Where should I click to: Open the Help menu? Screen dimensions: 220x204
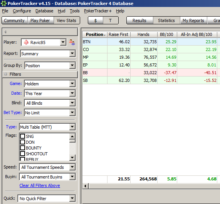[x=120, y=11]
